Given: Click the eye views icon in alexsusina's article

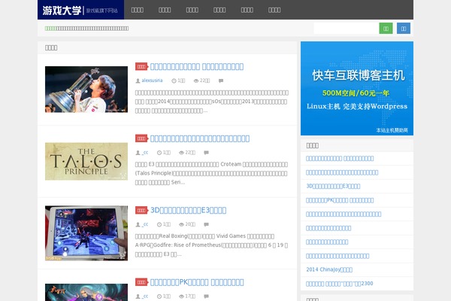Looking at the screenshot, I should point(196,81).
